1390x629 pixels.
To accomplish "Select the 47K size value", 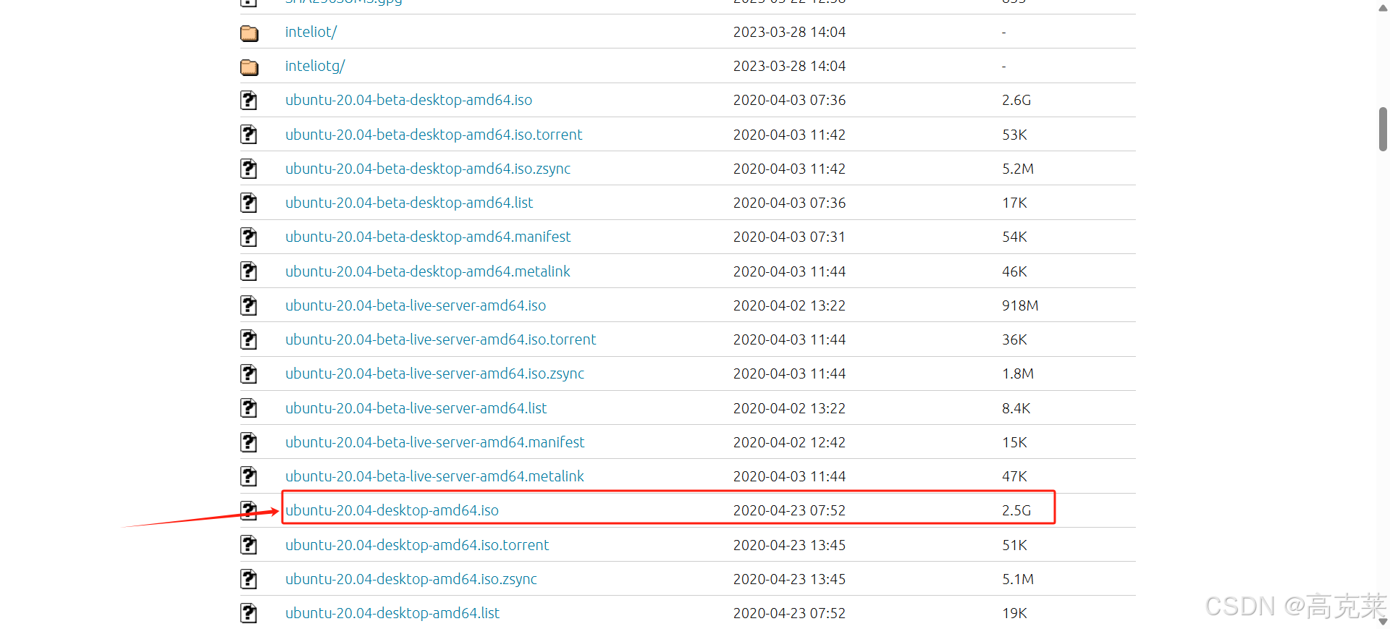I will pos(1014,476).
